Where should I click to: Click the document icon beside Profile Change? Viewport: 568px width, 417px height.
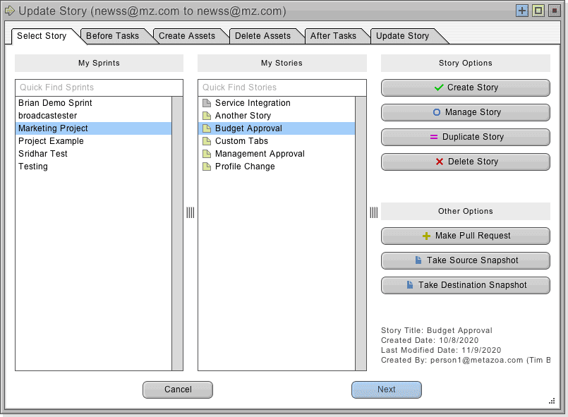207,167
